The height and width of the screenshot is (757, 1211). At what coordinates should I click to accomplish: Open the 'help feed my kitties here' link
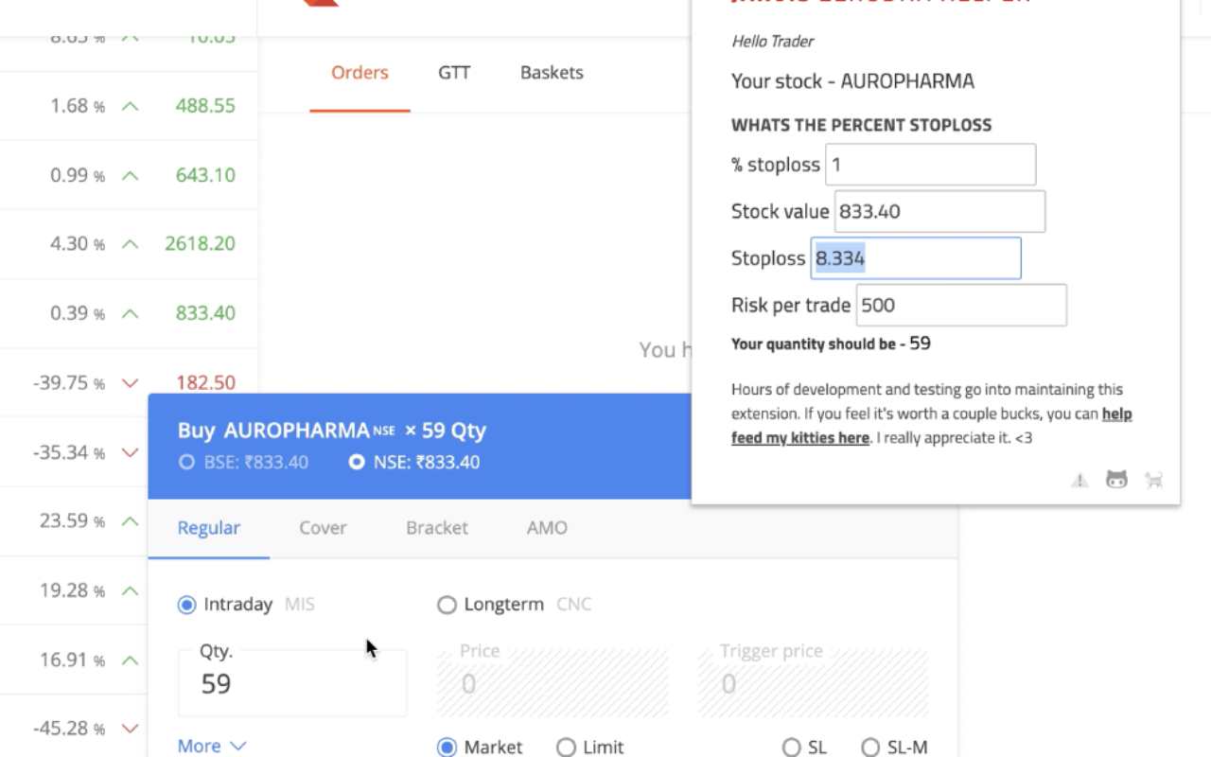coord(932,426)
